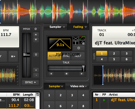Screen dimensions: 135x109
Task: Switch to the Video mix tab
Action: (77, 86)
